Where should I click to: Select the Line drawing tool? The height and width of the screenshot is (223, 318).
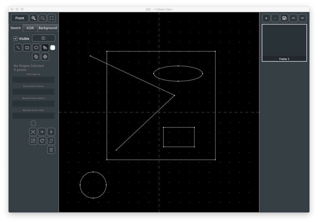tap(18, 48)
